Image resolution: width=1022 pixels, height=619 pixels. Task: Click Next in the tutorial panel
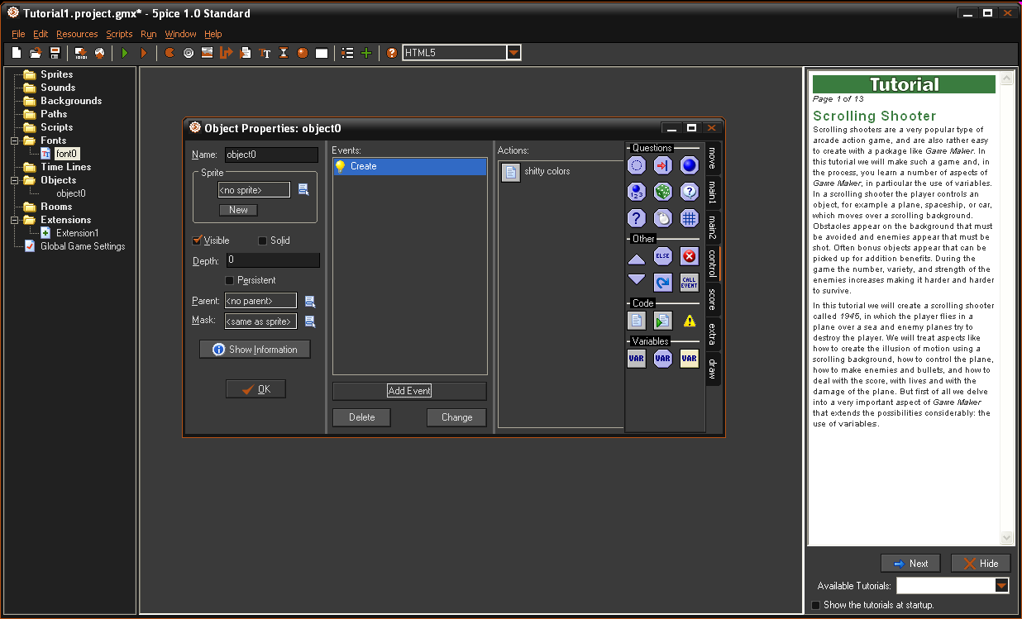pos(910,564)
